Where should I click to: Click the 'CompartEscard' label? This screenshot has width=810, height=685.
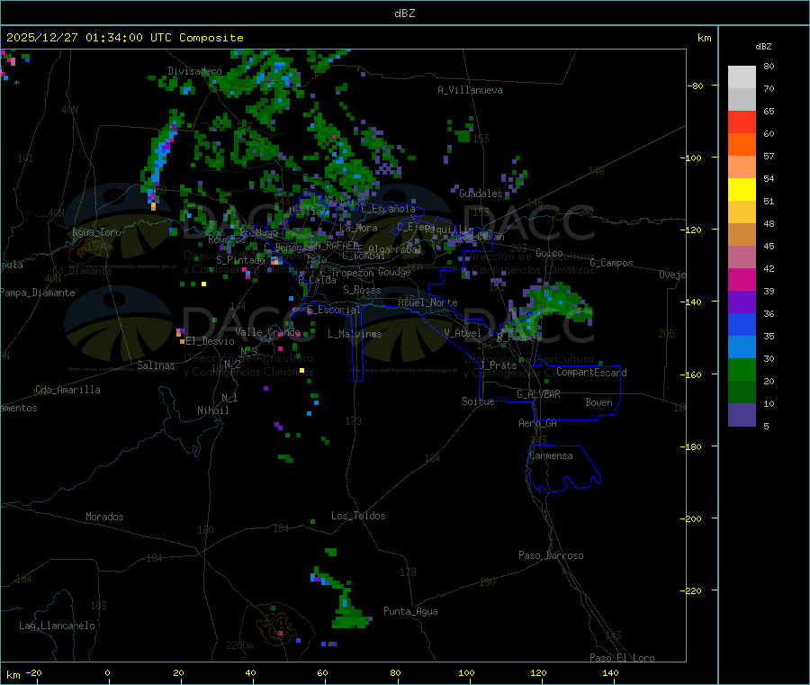(591, 373)
